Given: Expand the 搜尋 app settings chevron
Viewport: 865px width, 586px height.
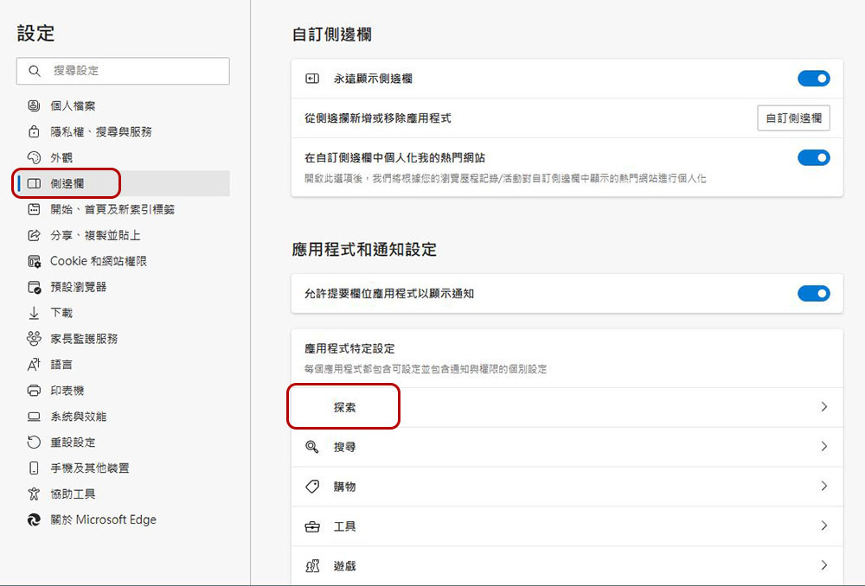Looking at the screenshot, I should (x=823, y=447).
